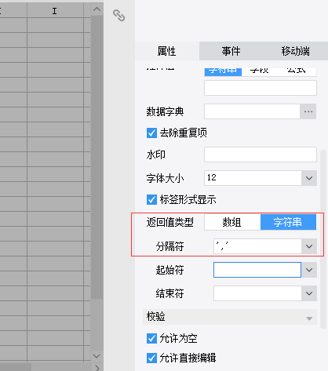The width and height of the screenshot is (328, 371).
Task: Click the spreadsheet scroll down arrow
Action: 97,356
